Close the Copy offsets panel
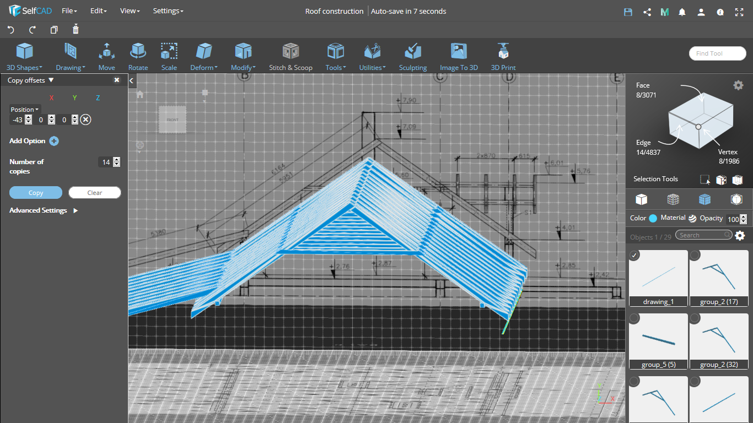The height and width of the screenshot is (423, 753). [x=117, y=80]
